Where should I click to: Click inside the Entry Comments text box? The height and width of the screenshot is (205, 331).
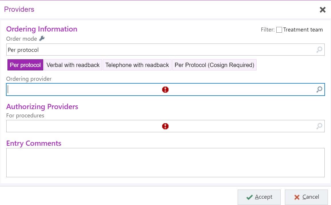(x=165, y=162)
